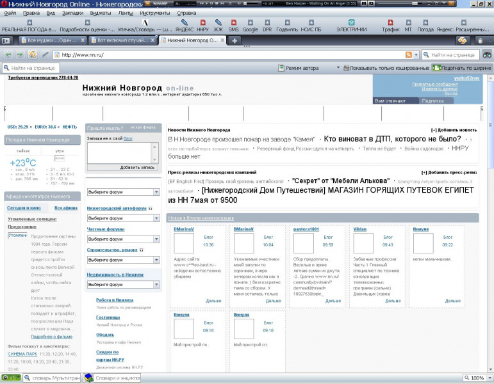Open the Вся афиша link
This screenshot has height=384, width=494.
click(x=65, y=208)
